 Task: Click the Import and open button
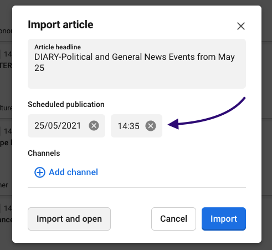69,219
